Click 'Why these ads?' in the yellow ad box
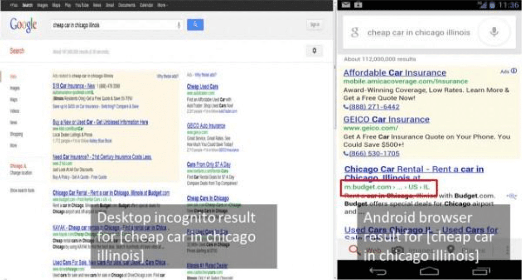This screenshot has height=280, width=523. [x=168, y=76]
